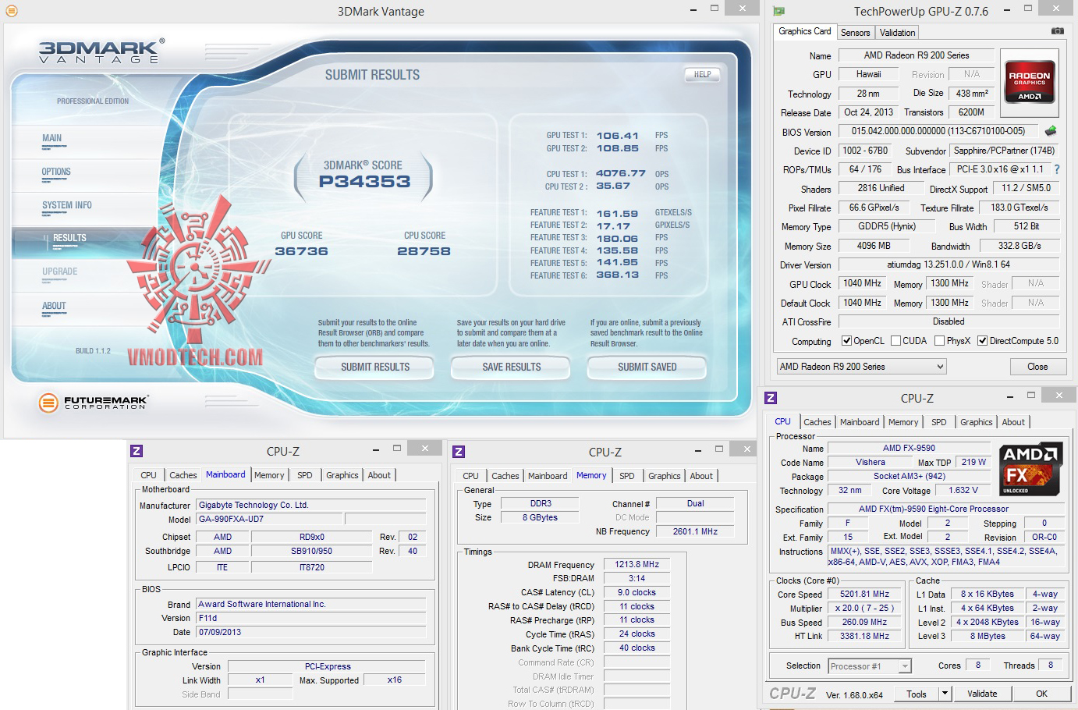The width and height of the screenshot is (1078, 710).
Task: Toggle the DirectCompute 5.0 checkbox
Action: [982, 341]
